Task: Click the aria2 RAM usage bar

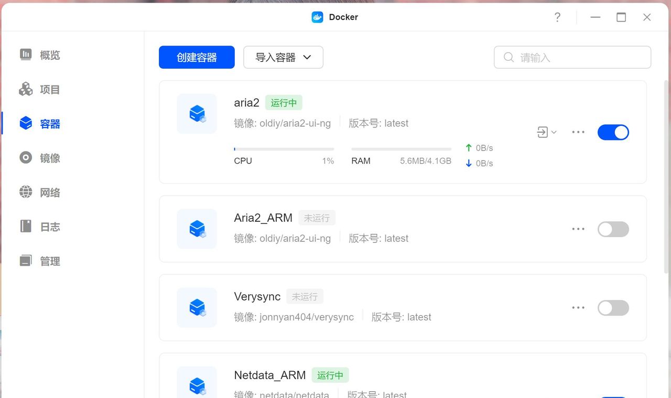Action: click(x=402, y=149)
